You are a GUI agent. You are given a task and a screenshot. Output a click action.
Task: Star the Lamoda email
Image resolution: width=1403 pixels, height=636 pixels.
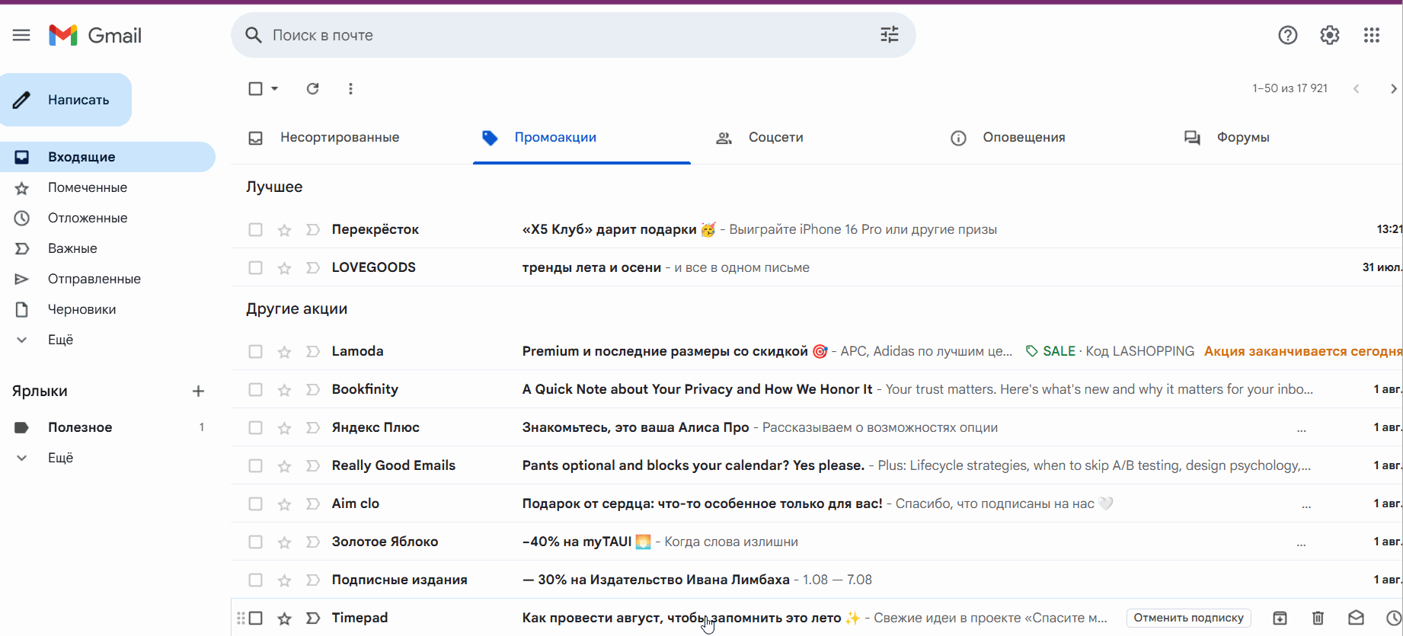284,352
